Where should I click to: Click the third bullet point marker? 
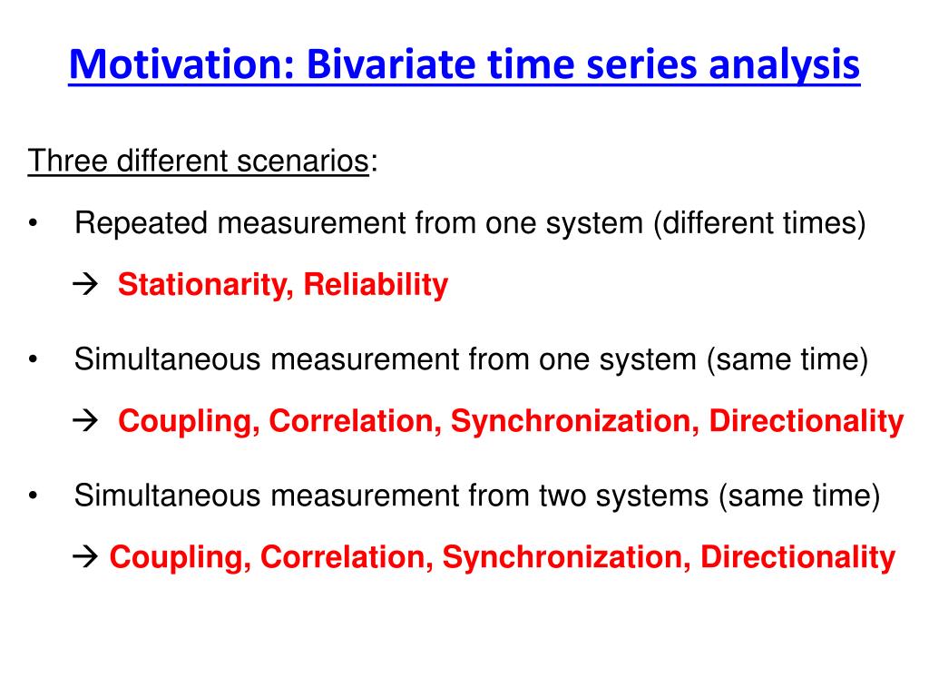[x=33, y=496]
